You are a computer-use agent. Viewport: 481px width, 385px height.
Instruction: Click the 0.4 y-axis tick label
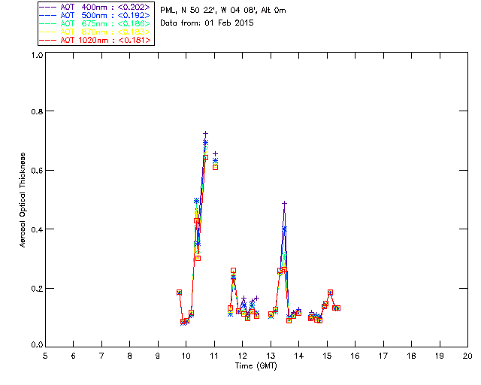37,229
